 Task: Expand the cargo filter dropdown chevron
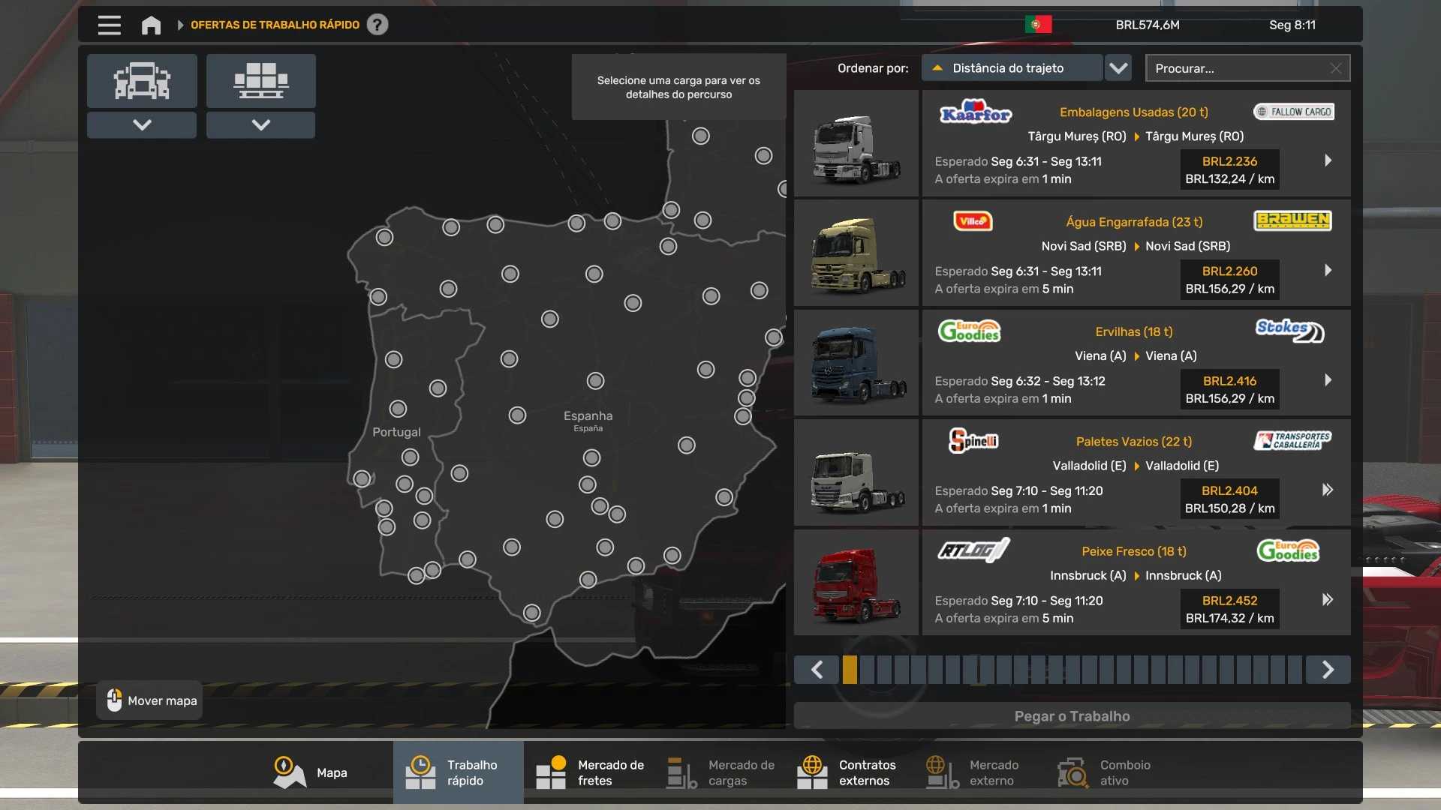coord(260,124)
